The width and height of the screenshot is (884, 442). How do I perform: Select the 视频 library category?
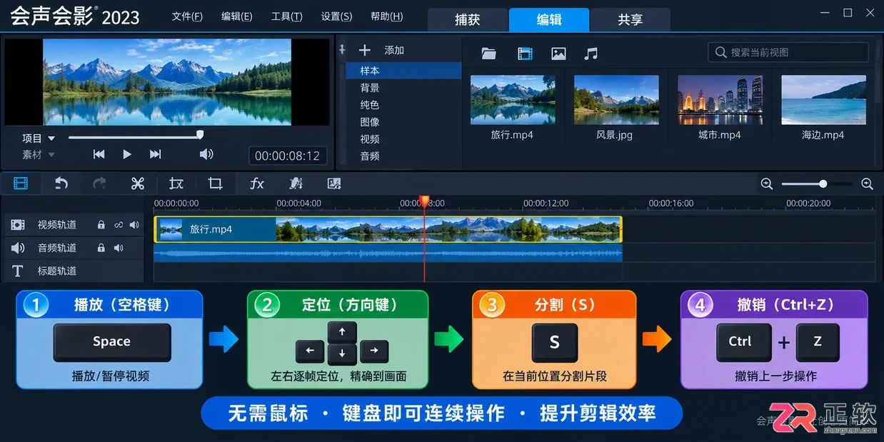[403, 139]
